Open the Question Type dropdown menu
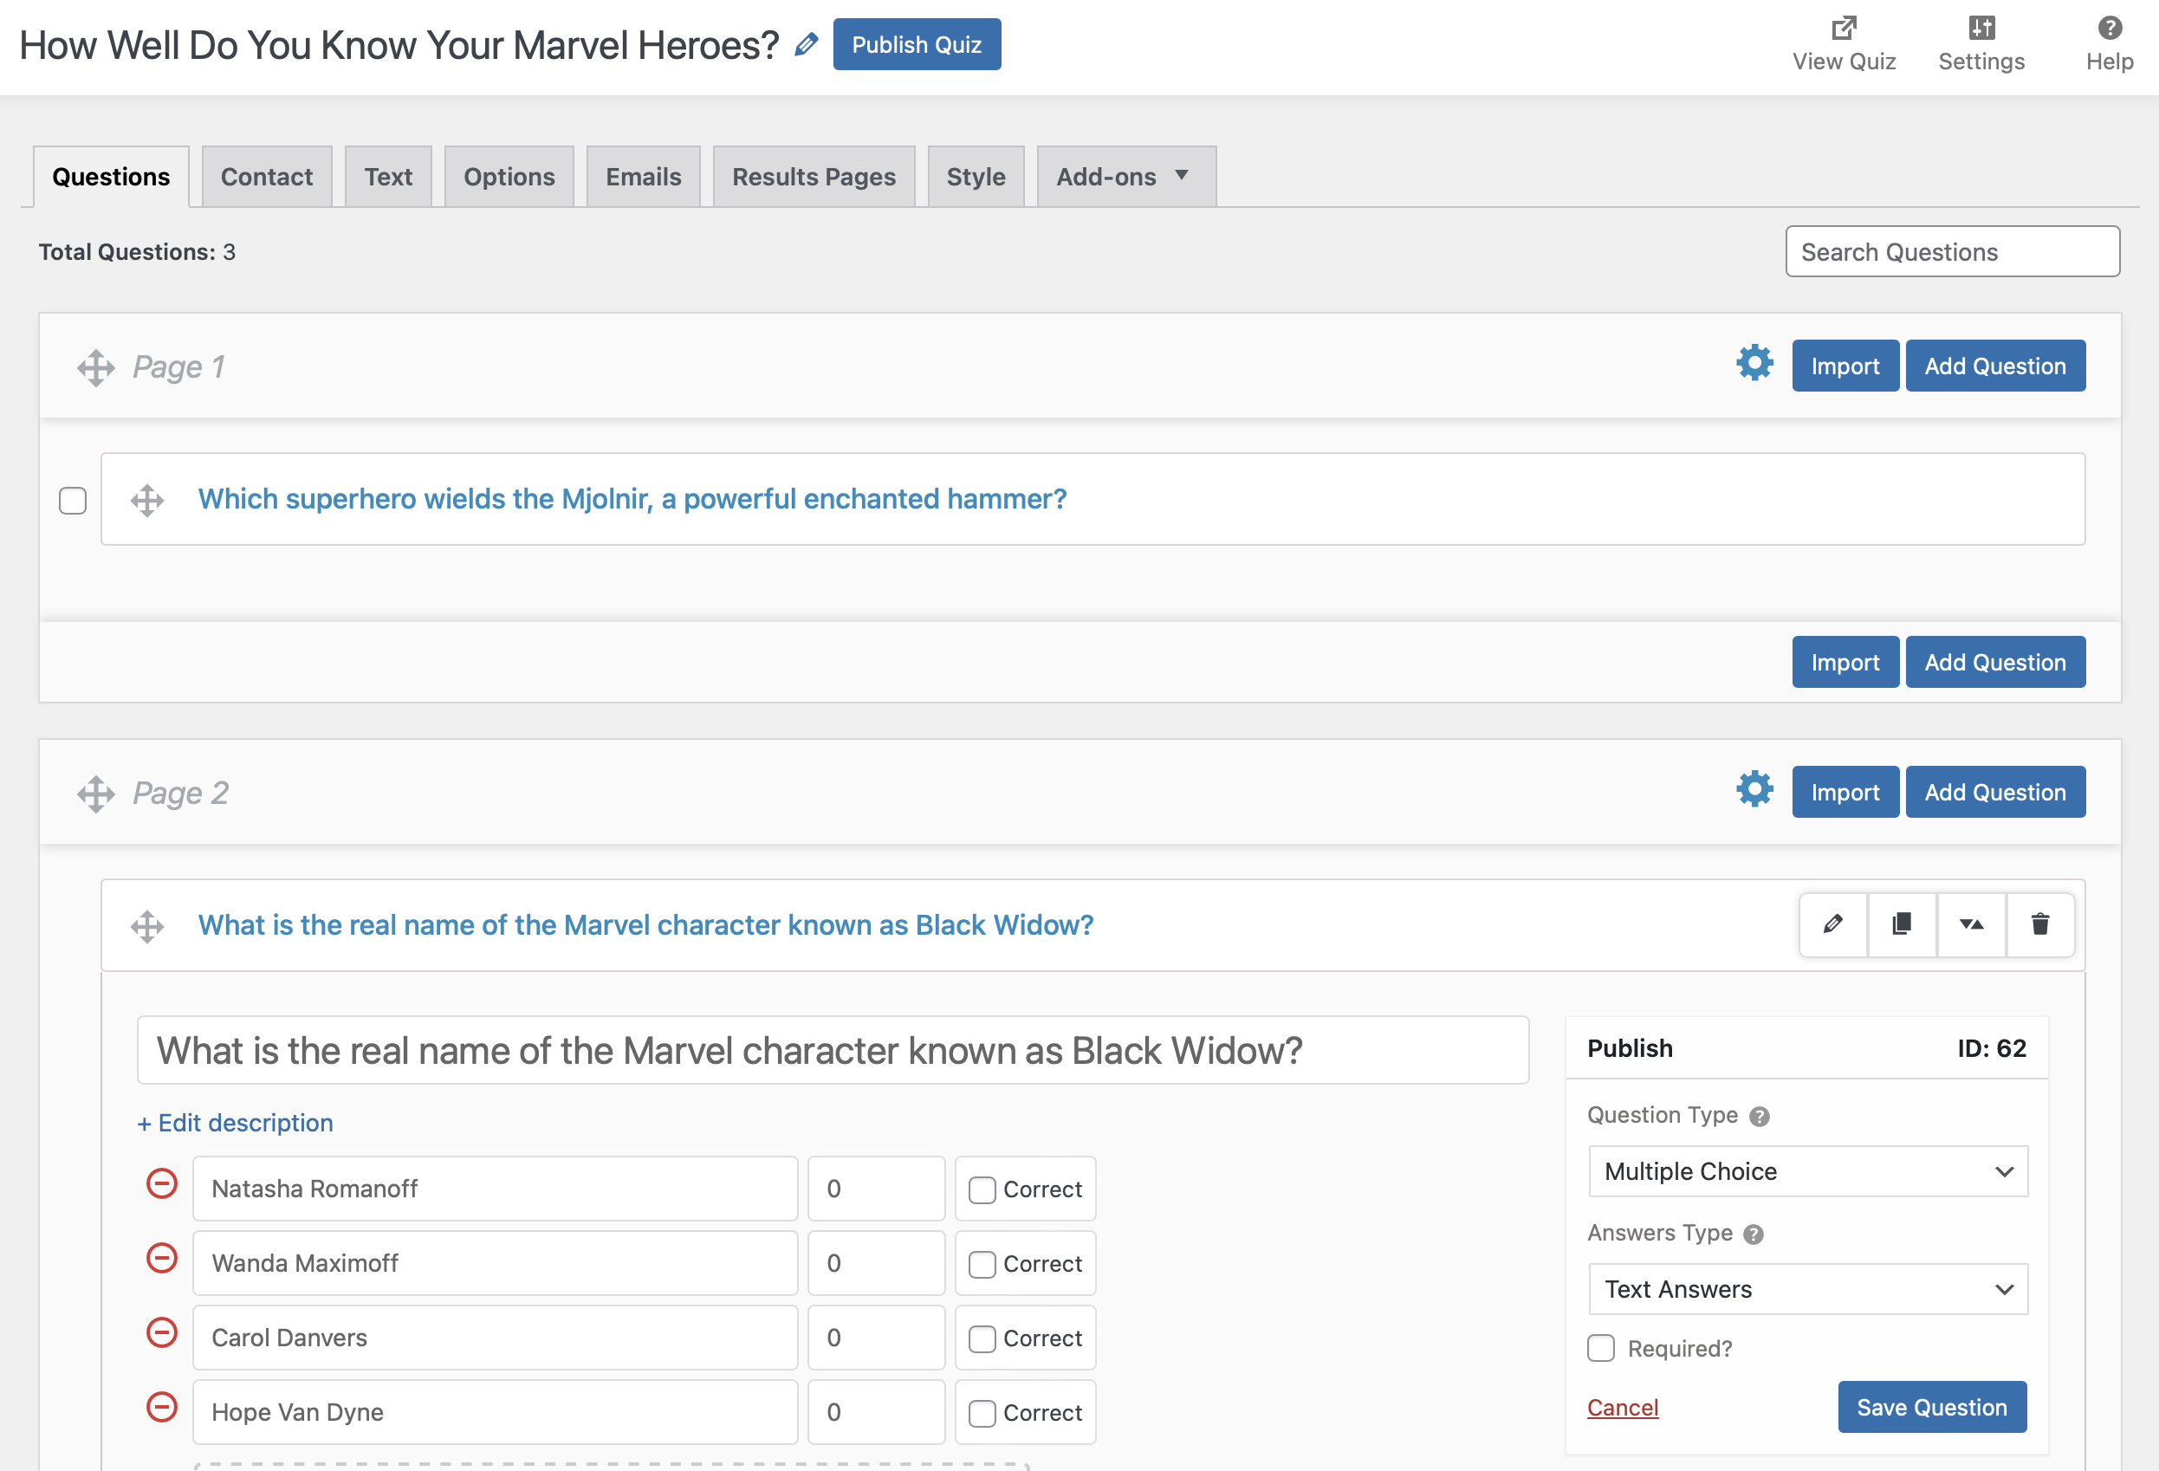This screenshot has height=1471, width=2159. click(1805, 1171)
